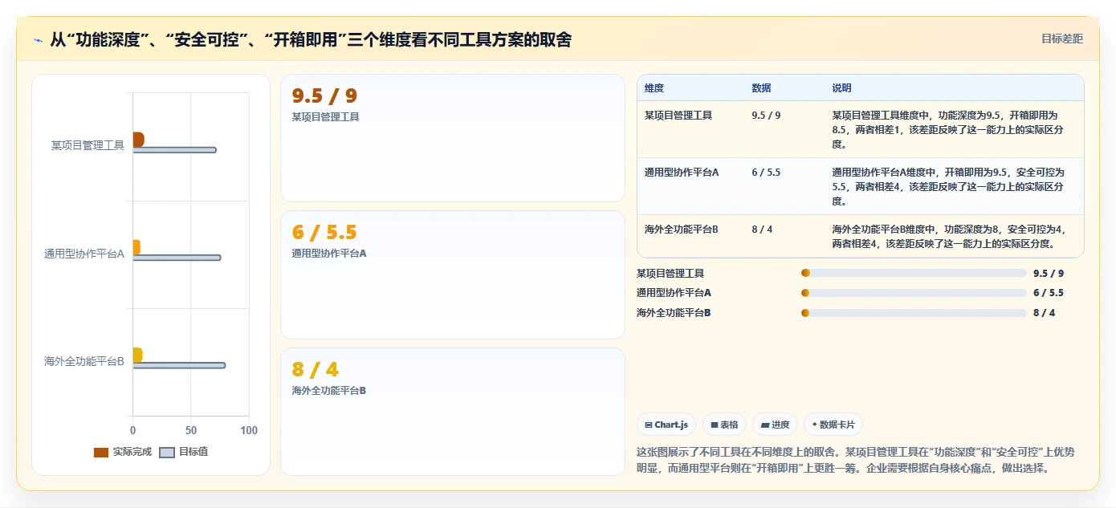Image resolution: width=1116 pixels, height=508 pixels.
Task: Click the 数据卡片 tag chip
Action: [x=833, y=425]
